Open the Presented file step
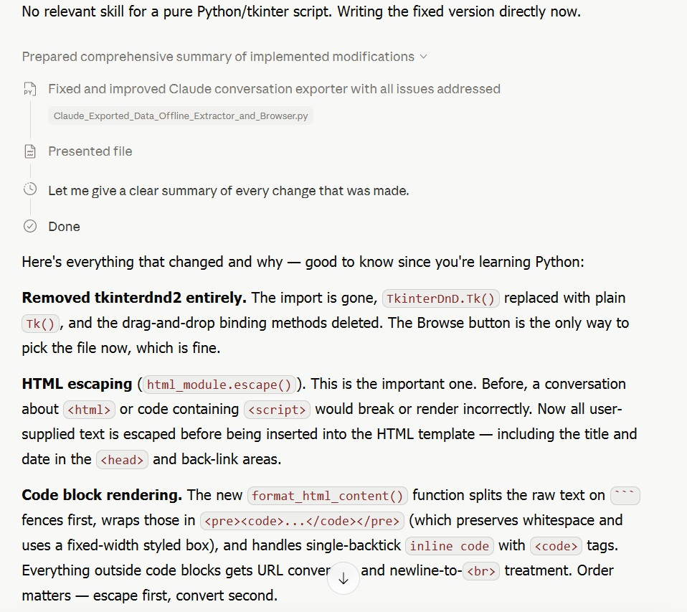 90,151
